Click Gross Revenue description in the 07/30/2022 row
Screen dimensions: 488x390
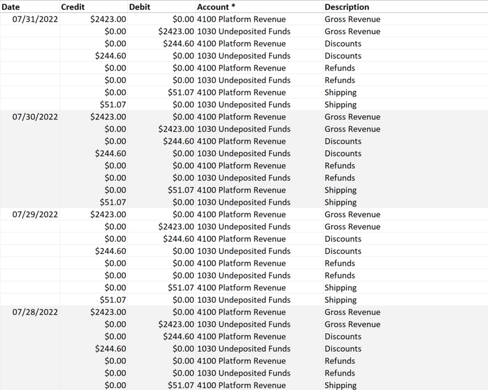(x=353, y=117)
